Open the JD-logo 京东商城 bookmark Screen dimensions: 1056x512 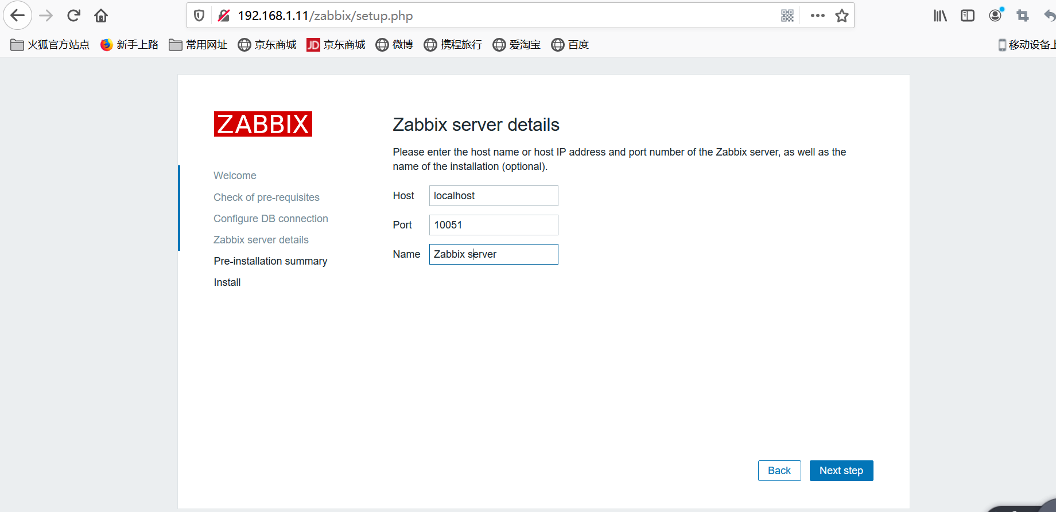tap(336, 45)
